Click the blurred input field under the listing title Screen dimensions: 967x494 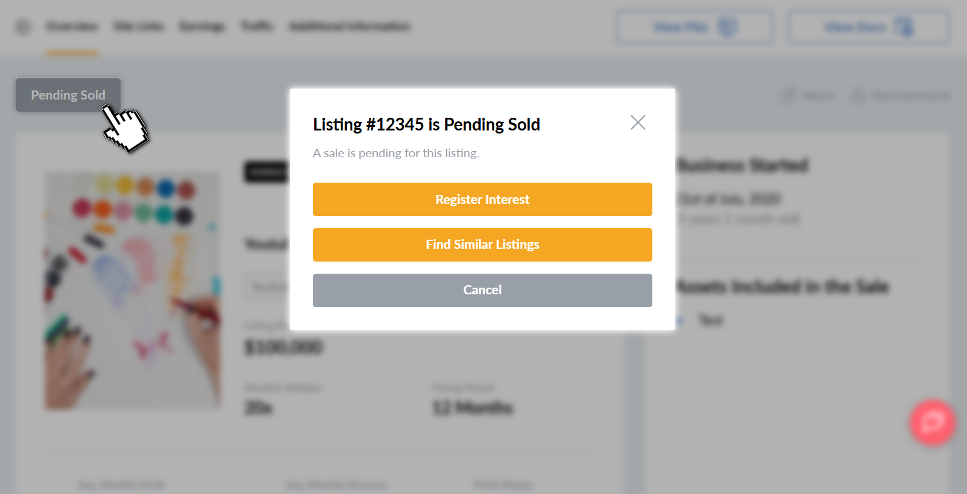coord(267,286)
